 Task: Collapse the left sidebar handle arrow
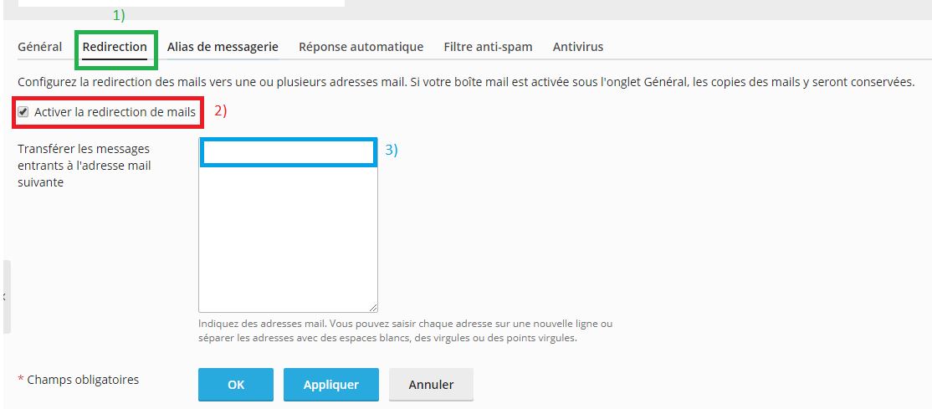[x=4, y=297]
